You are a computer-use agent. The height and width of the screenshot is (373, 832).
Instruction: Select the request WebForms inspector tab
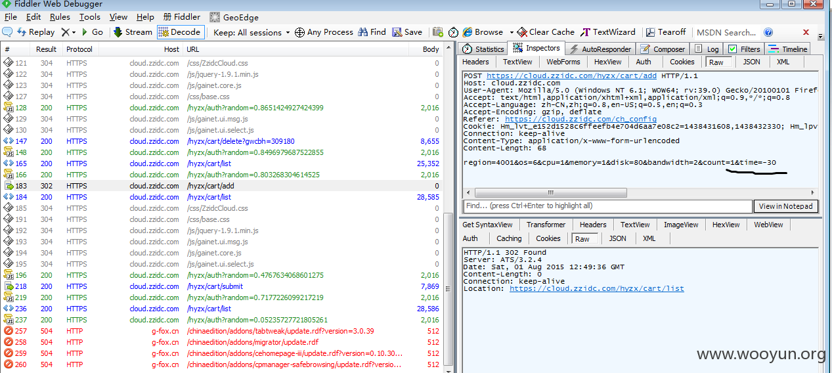563,62
